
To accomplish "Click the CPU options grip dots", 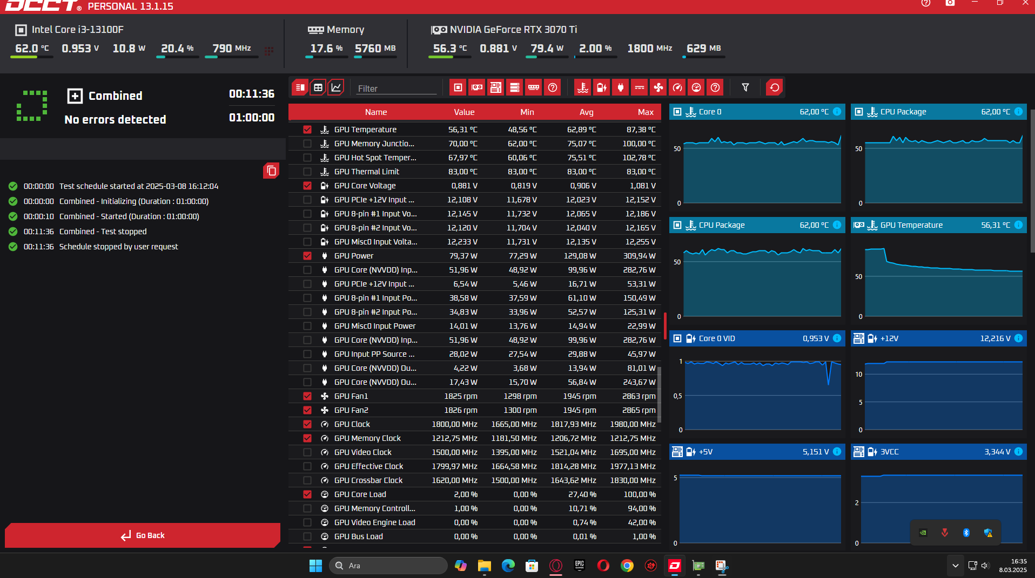I will pyautogui.click(x=269, y=51).
